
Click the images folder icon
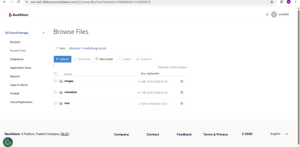[61, 81]
